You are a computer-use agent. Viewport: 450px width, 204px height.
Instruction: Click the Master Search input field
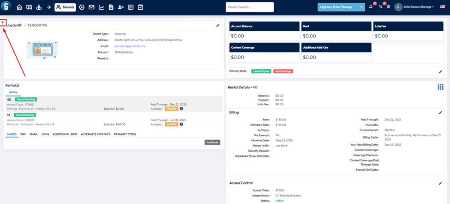click(x=250, y=7)
